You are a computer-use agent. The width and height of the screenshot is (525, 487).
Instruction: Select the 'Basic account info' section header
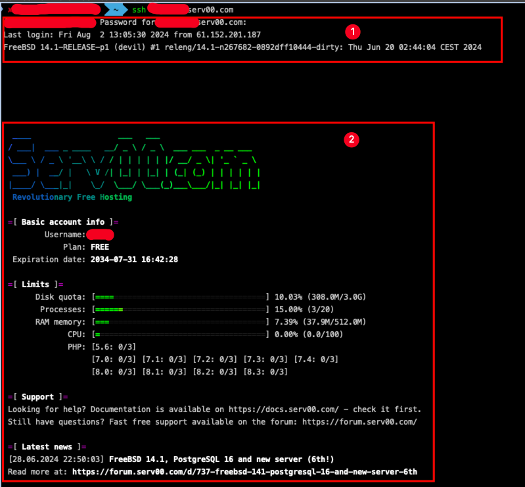coord(63,222)
